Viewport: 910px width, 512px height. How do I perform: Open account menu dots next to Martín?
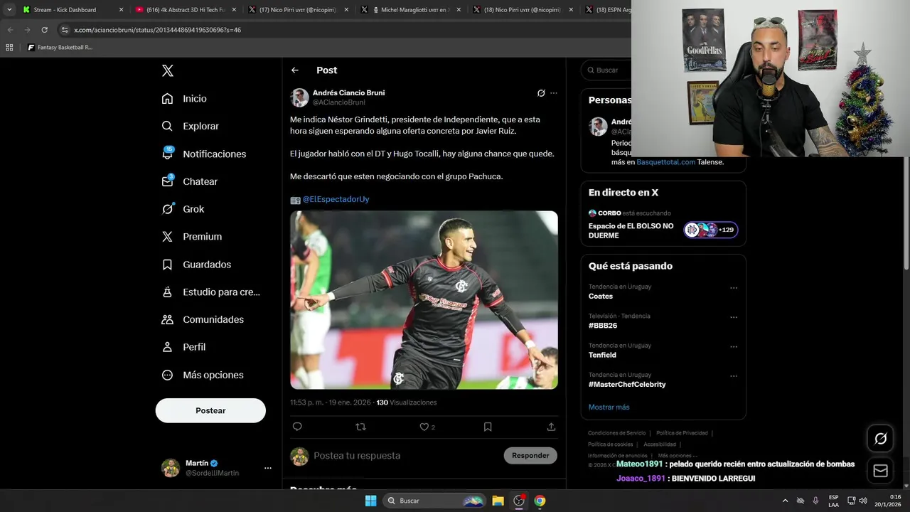268,468
